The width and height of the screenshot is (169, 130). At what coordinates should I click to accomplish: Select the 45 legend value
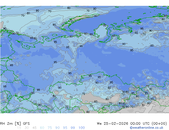coord(34,128)
